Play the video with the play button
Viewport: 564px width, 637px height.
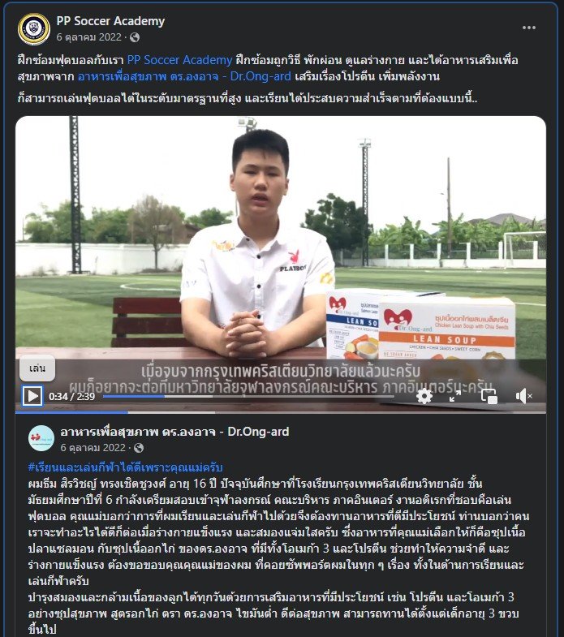tap(32, 396)
